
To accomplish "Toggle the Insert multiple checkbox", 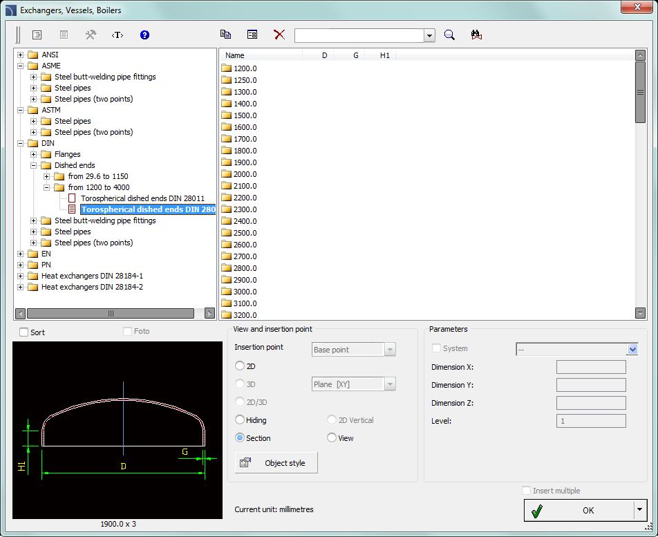I will pyautogui.click(x=526, y=491).
